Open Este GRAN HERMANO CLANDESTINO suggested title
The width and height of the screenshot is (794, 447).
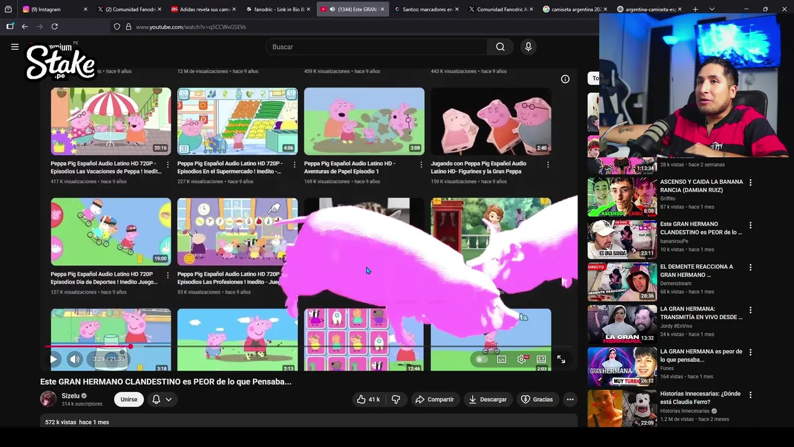(x=701, y=228)
